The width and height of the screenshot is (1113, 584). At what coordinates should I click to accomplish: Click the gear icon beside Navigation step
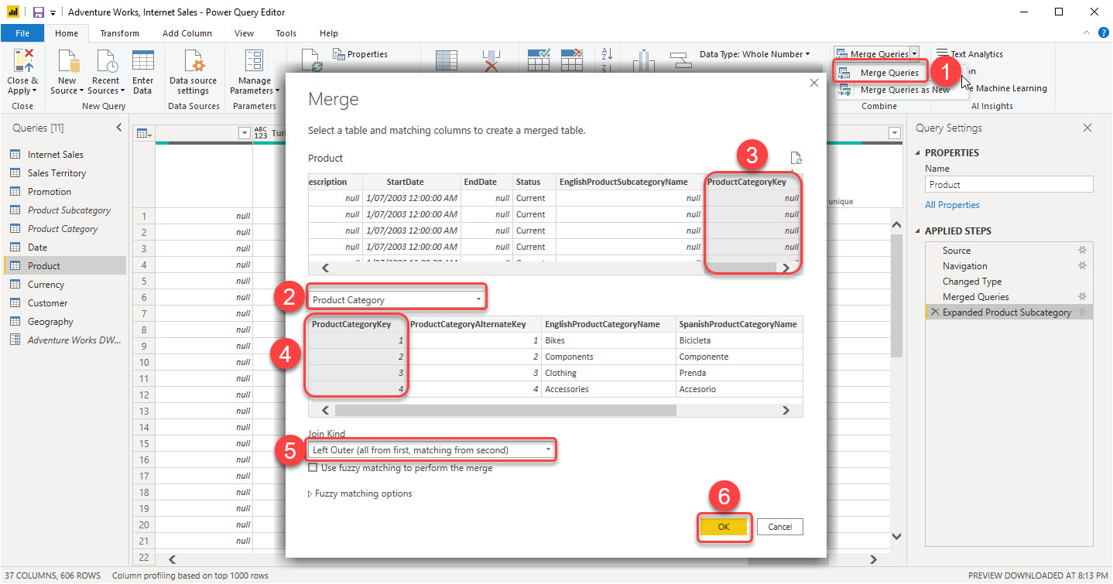pyautogui.click(x=1083, y=266)
